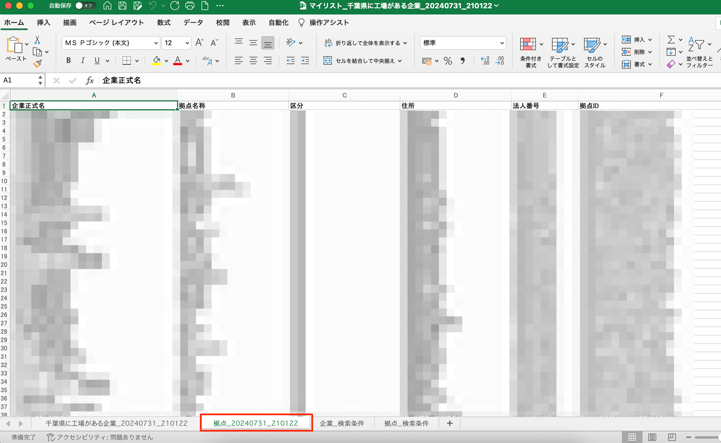The height and width of the screenshot is (443, 721).
Task: Click the cut scissors icon
Action: [37, 40]
